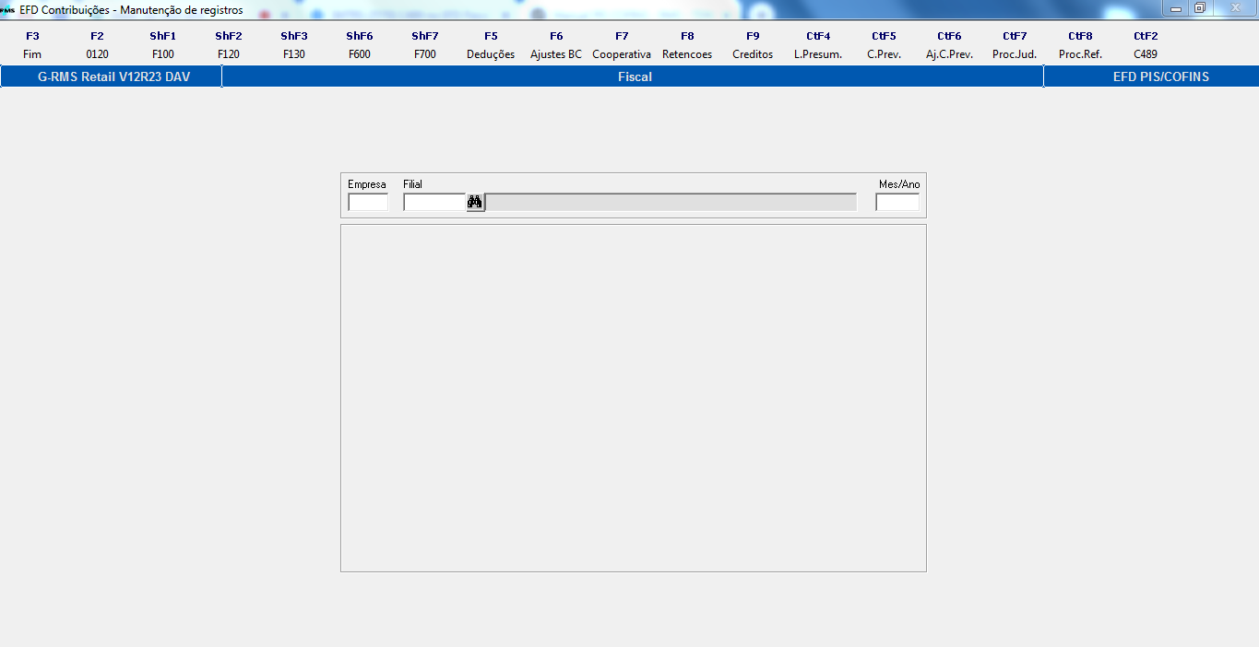Select CtF6 Aj.C.Prev. function

click(949, 45)
